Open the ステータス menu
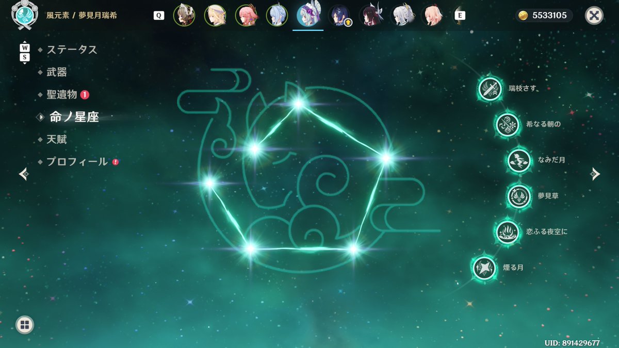 tap(72, 49)
